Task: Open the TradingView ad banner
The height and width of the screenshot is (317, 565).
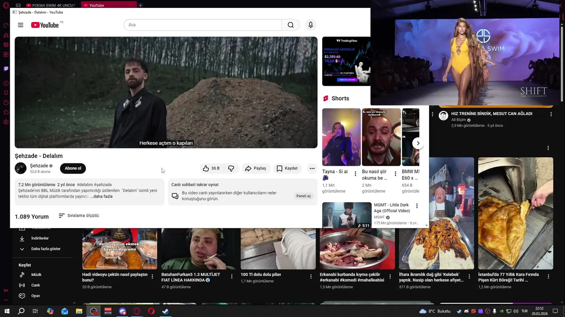Action: (346, 61)
